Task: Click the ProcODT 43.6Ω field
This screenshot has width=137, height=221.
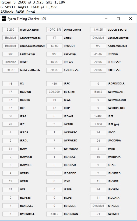Action: 54,46
